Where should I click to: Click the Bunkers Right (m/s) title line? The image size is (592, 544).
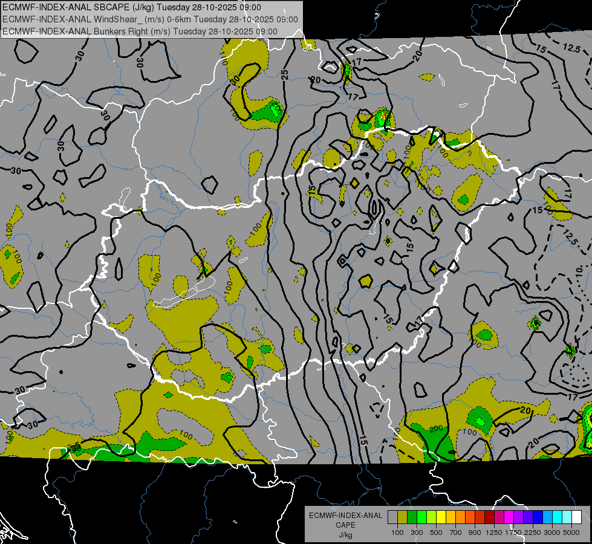click(140, 31)
